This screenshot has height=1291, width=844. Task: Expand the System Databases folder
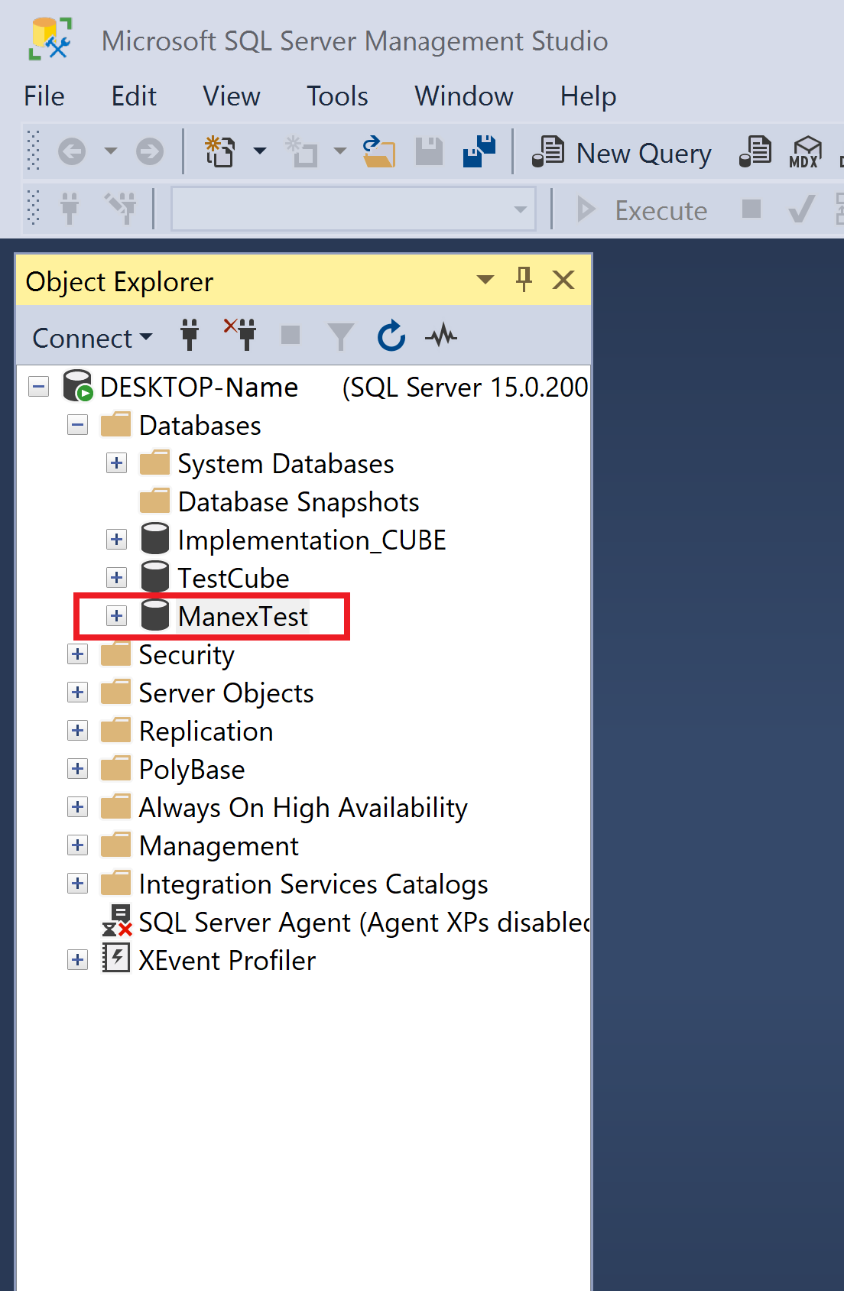tap(116, 463)
